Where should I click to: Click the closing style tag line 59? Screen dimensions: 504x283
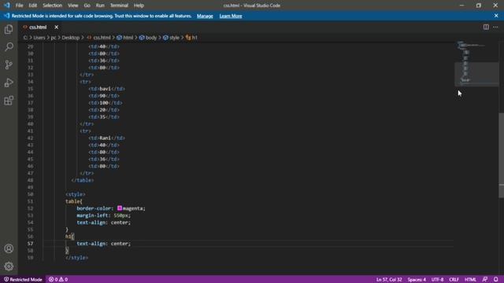point(76,258)
